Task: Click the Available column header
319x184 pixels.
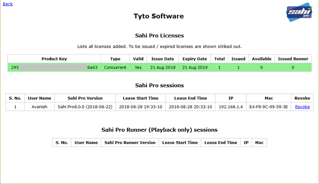Action: click(x=262, y=59)
